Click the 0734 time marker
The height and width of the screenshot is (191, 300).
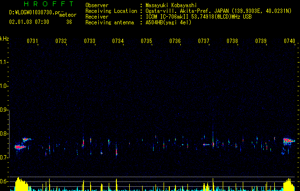pos(118,41)
